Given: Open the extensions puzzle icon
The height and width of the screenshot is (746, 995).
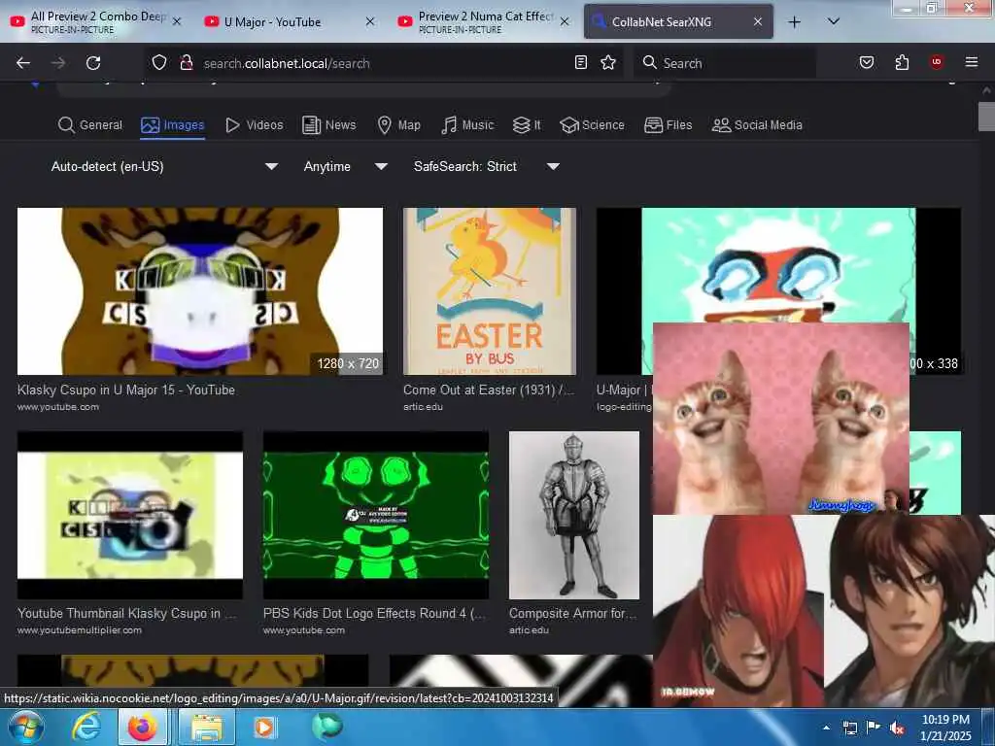Looking at the screenshot, I should click(x=902, y=62).
